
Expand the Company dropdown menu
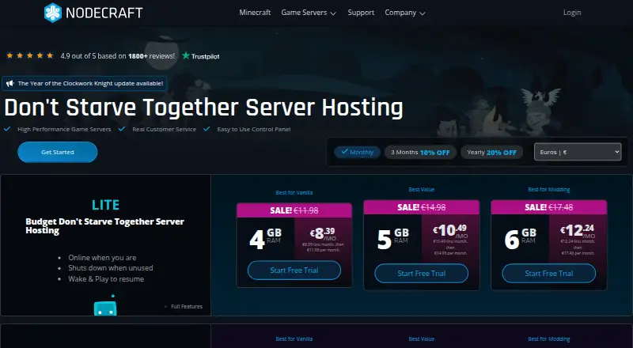tap(405, 13)
